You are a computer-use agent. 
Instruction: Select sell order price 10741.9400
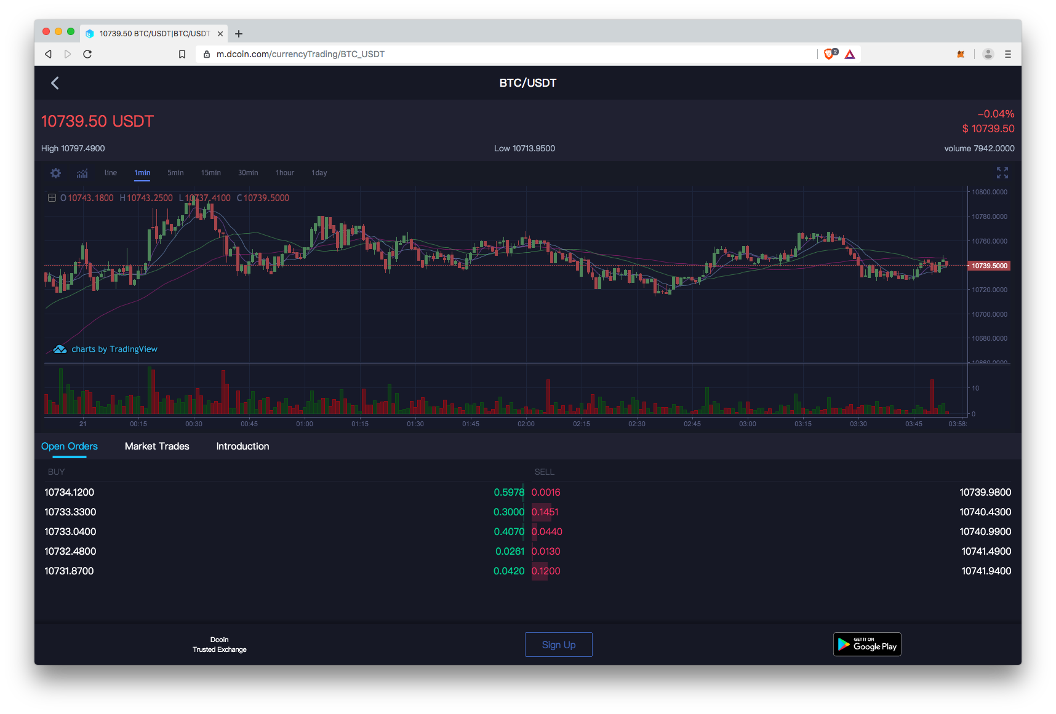click(986, 571)
